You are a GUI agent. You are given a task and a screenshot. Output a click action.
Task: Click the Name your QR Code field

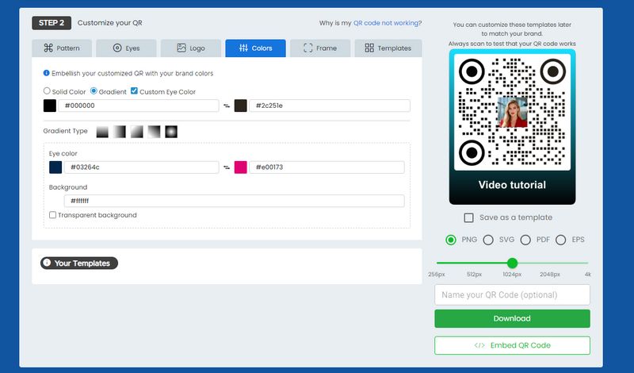512,295
